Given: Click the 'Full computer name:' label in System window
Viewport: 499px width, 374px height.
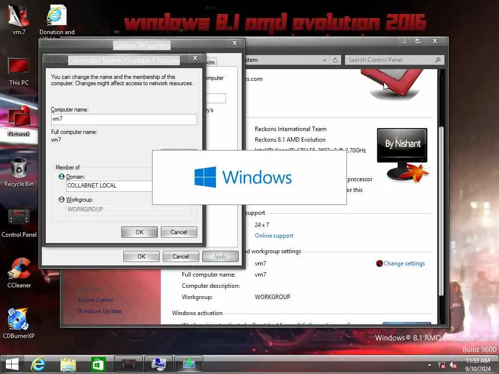Looking at the screenshot, I should click(x=209, y=275).
